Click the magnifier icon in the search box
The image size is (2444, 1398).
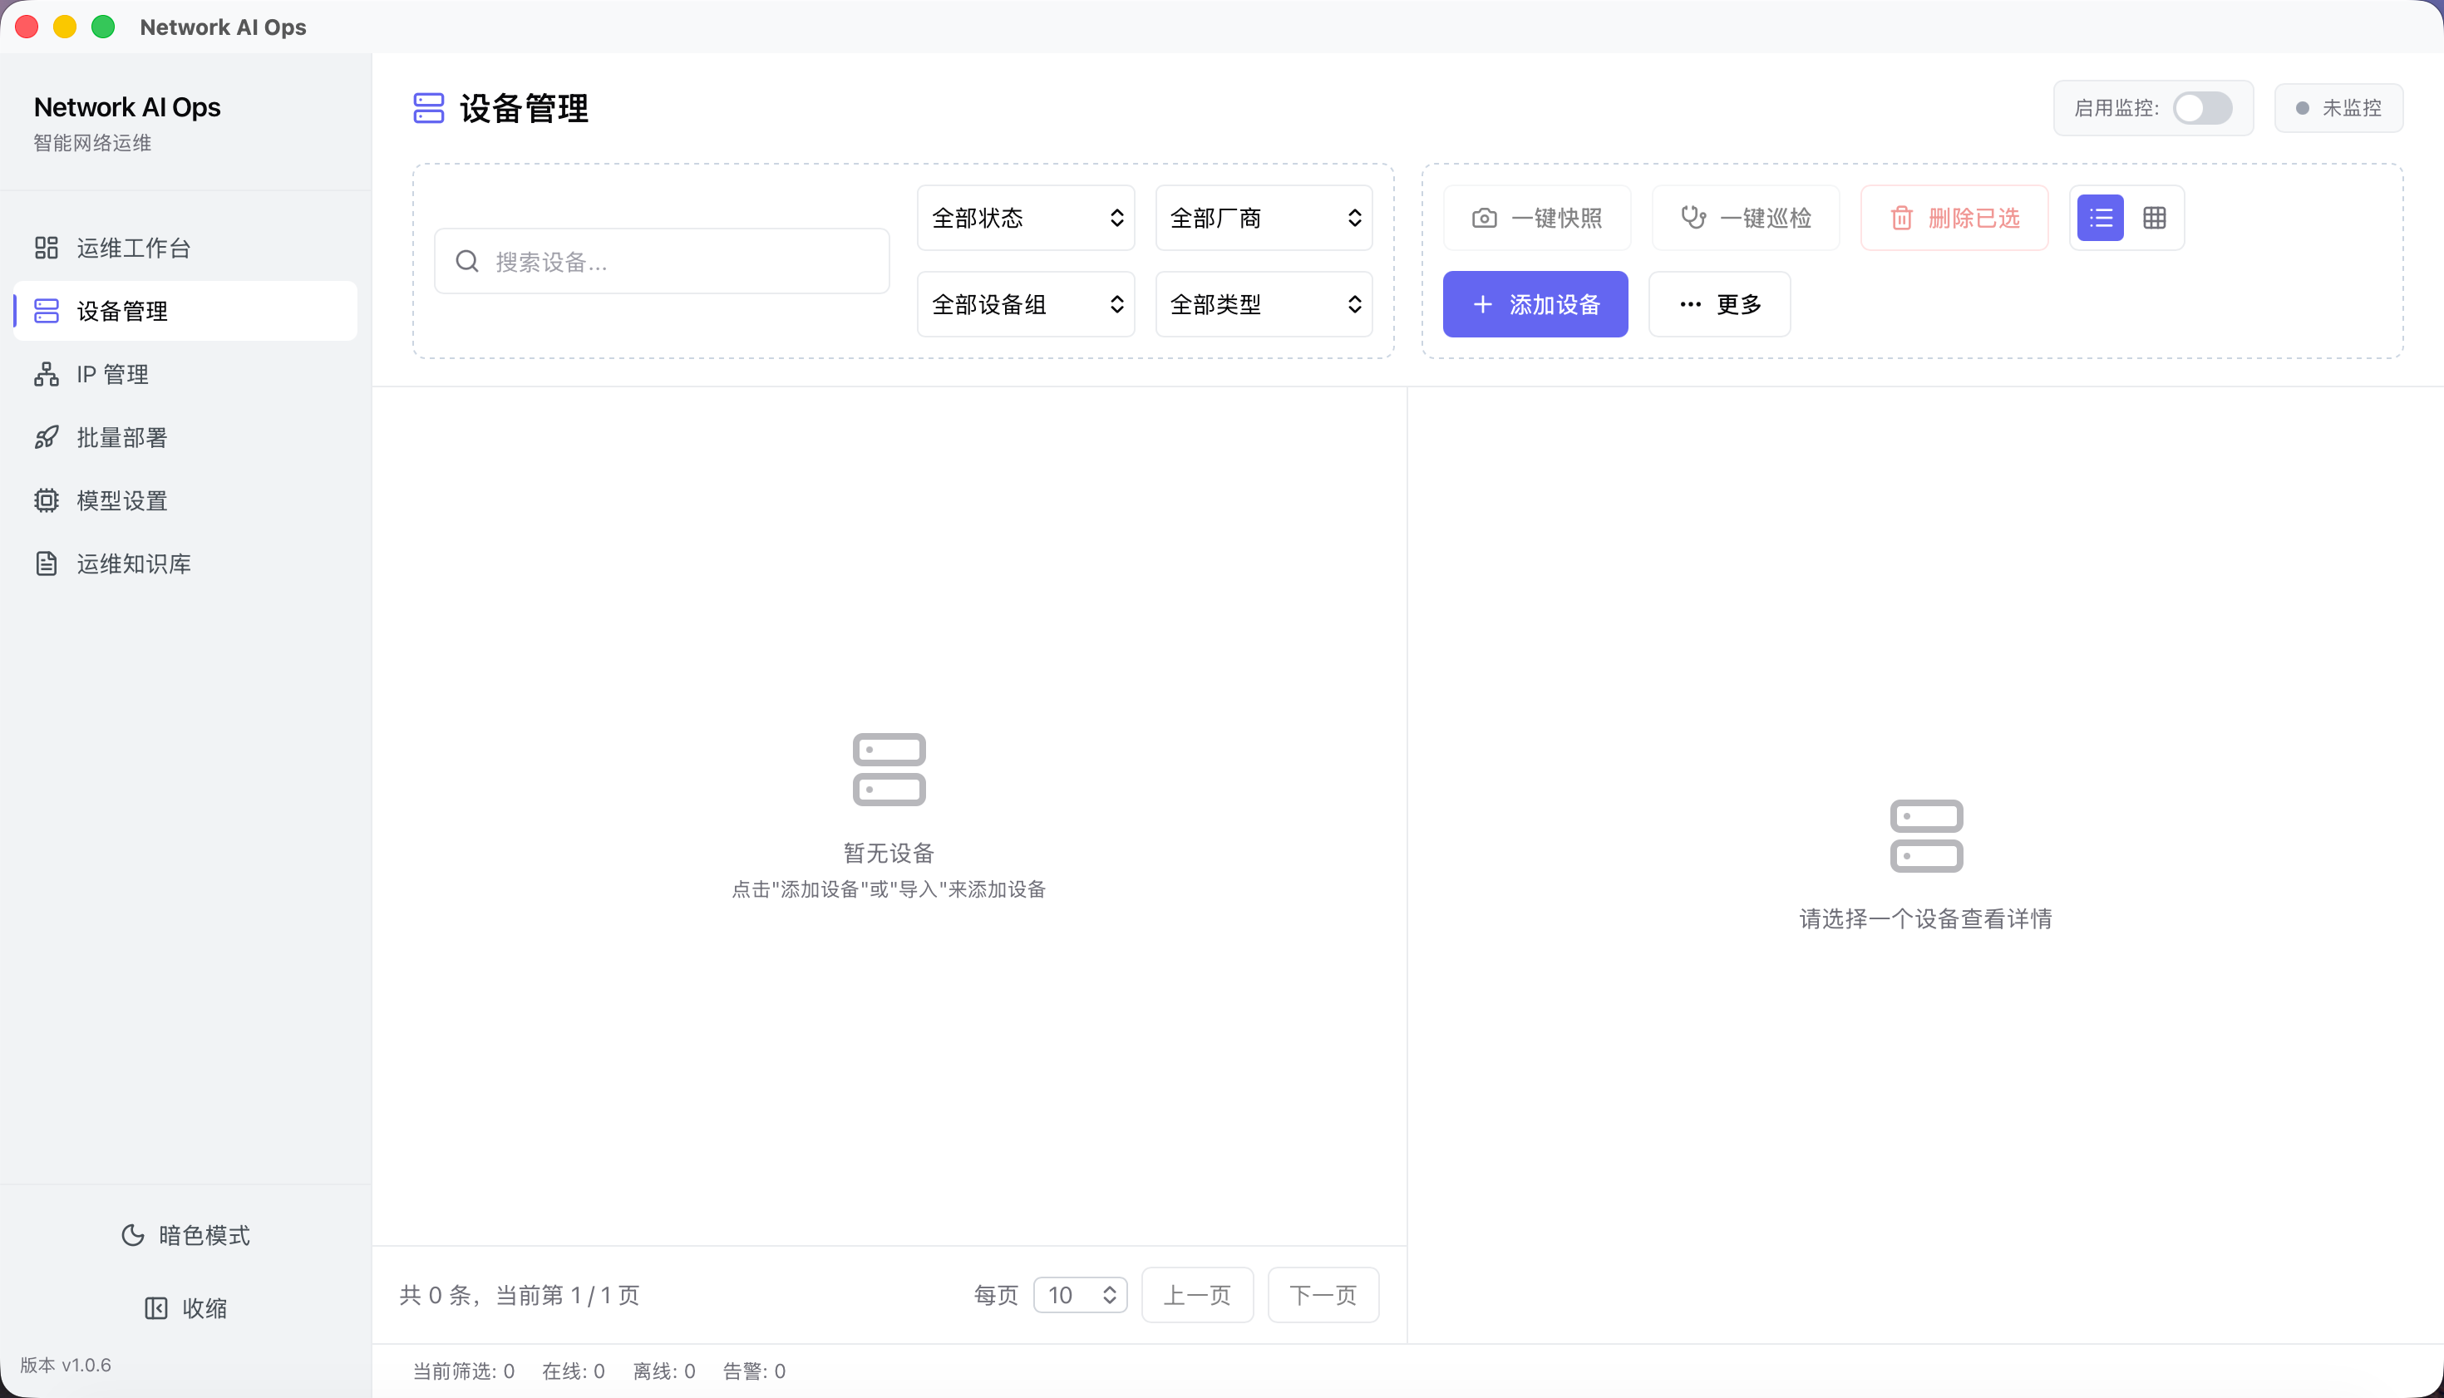[x=468, y=261]
